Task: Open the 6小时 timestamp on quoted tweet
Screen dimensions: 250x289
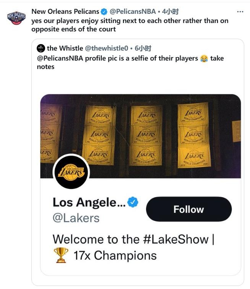Action: [x=143, y=48]
